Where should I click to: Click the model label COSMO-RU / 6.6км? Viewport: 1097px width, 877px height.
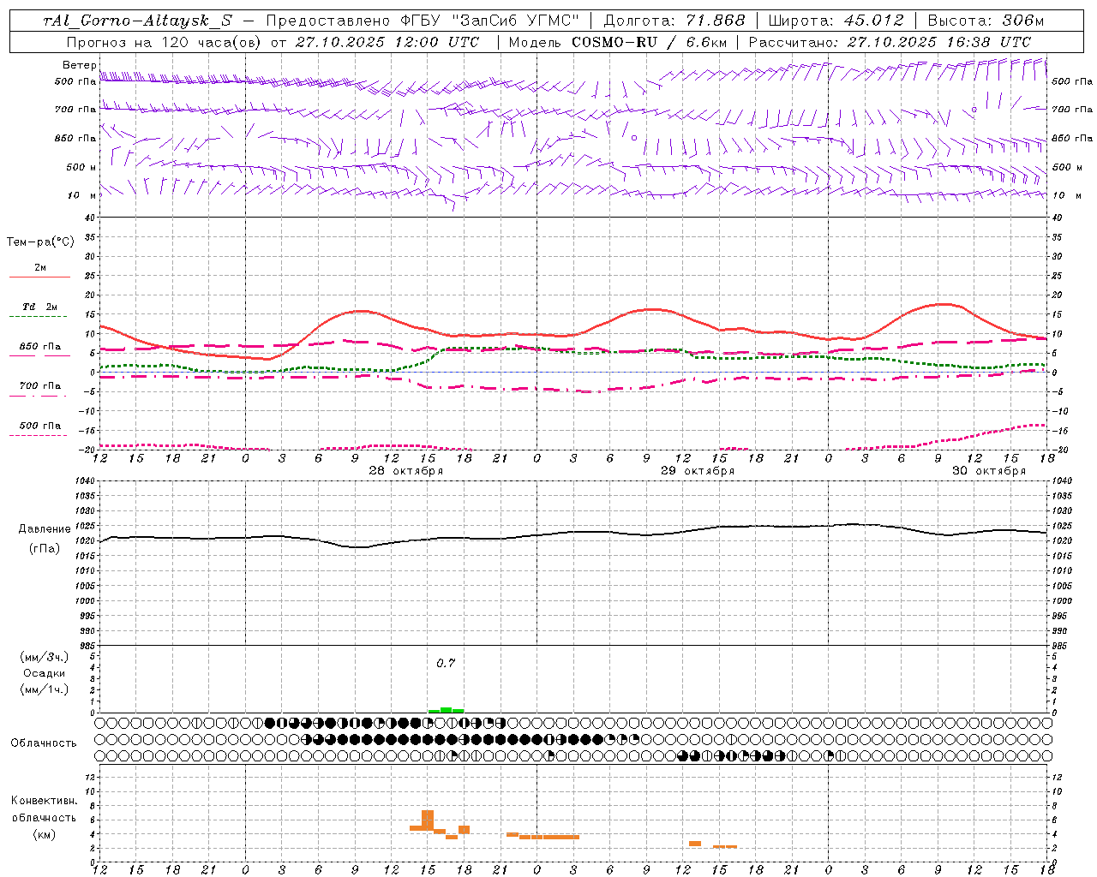(649, 42)
